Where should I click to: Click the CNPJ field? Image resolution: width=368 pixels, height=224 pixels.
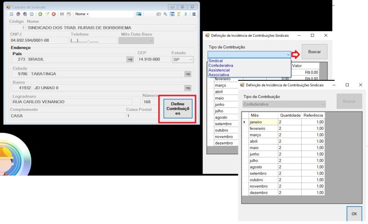click(x=39, y=40)
